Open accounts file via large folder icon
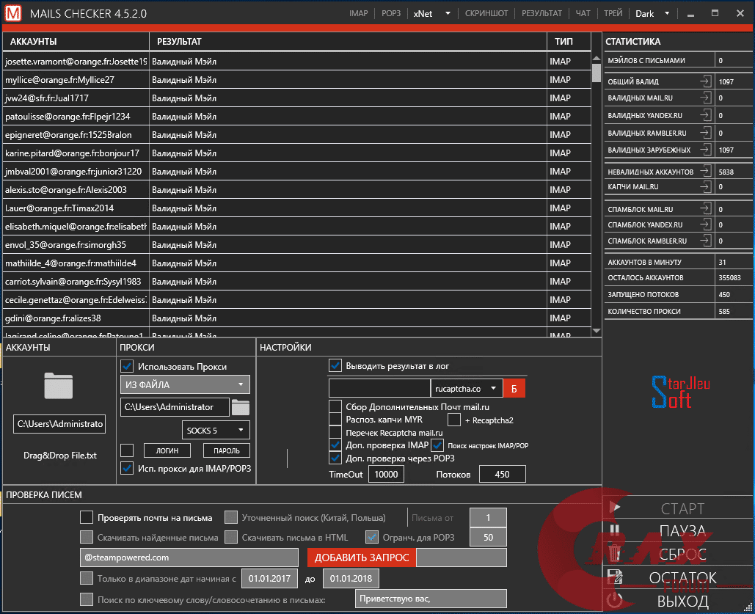Viewport: 755px width, 614px height. [59, 385]
